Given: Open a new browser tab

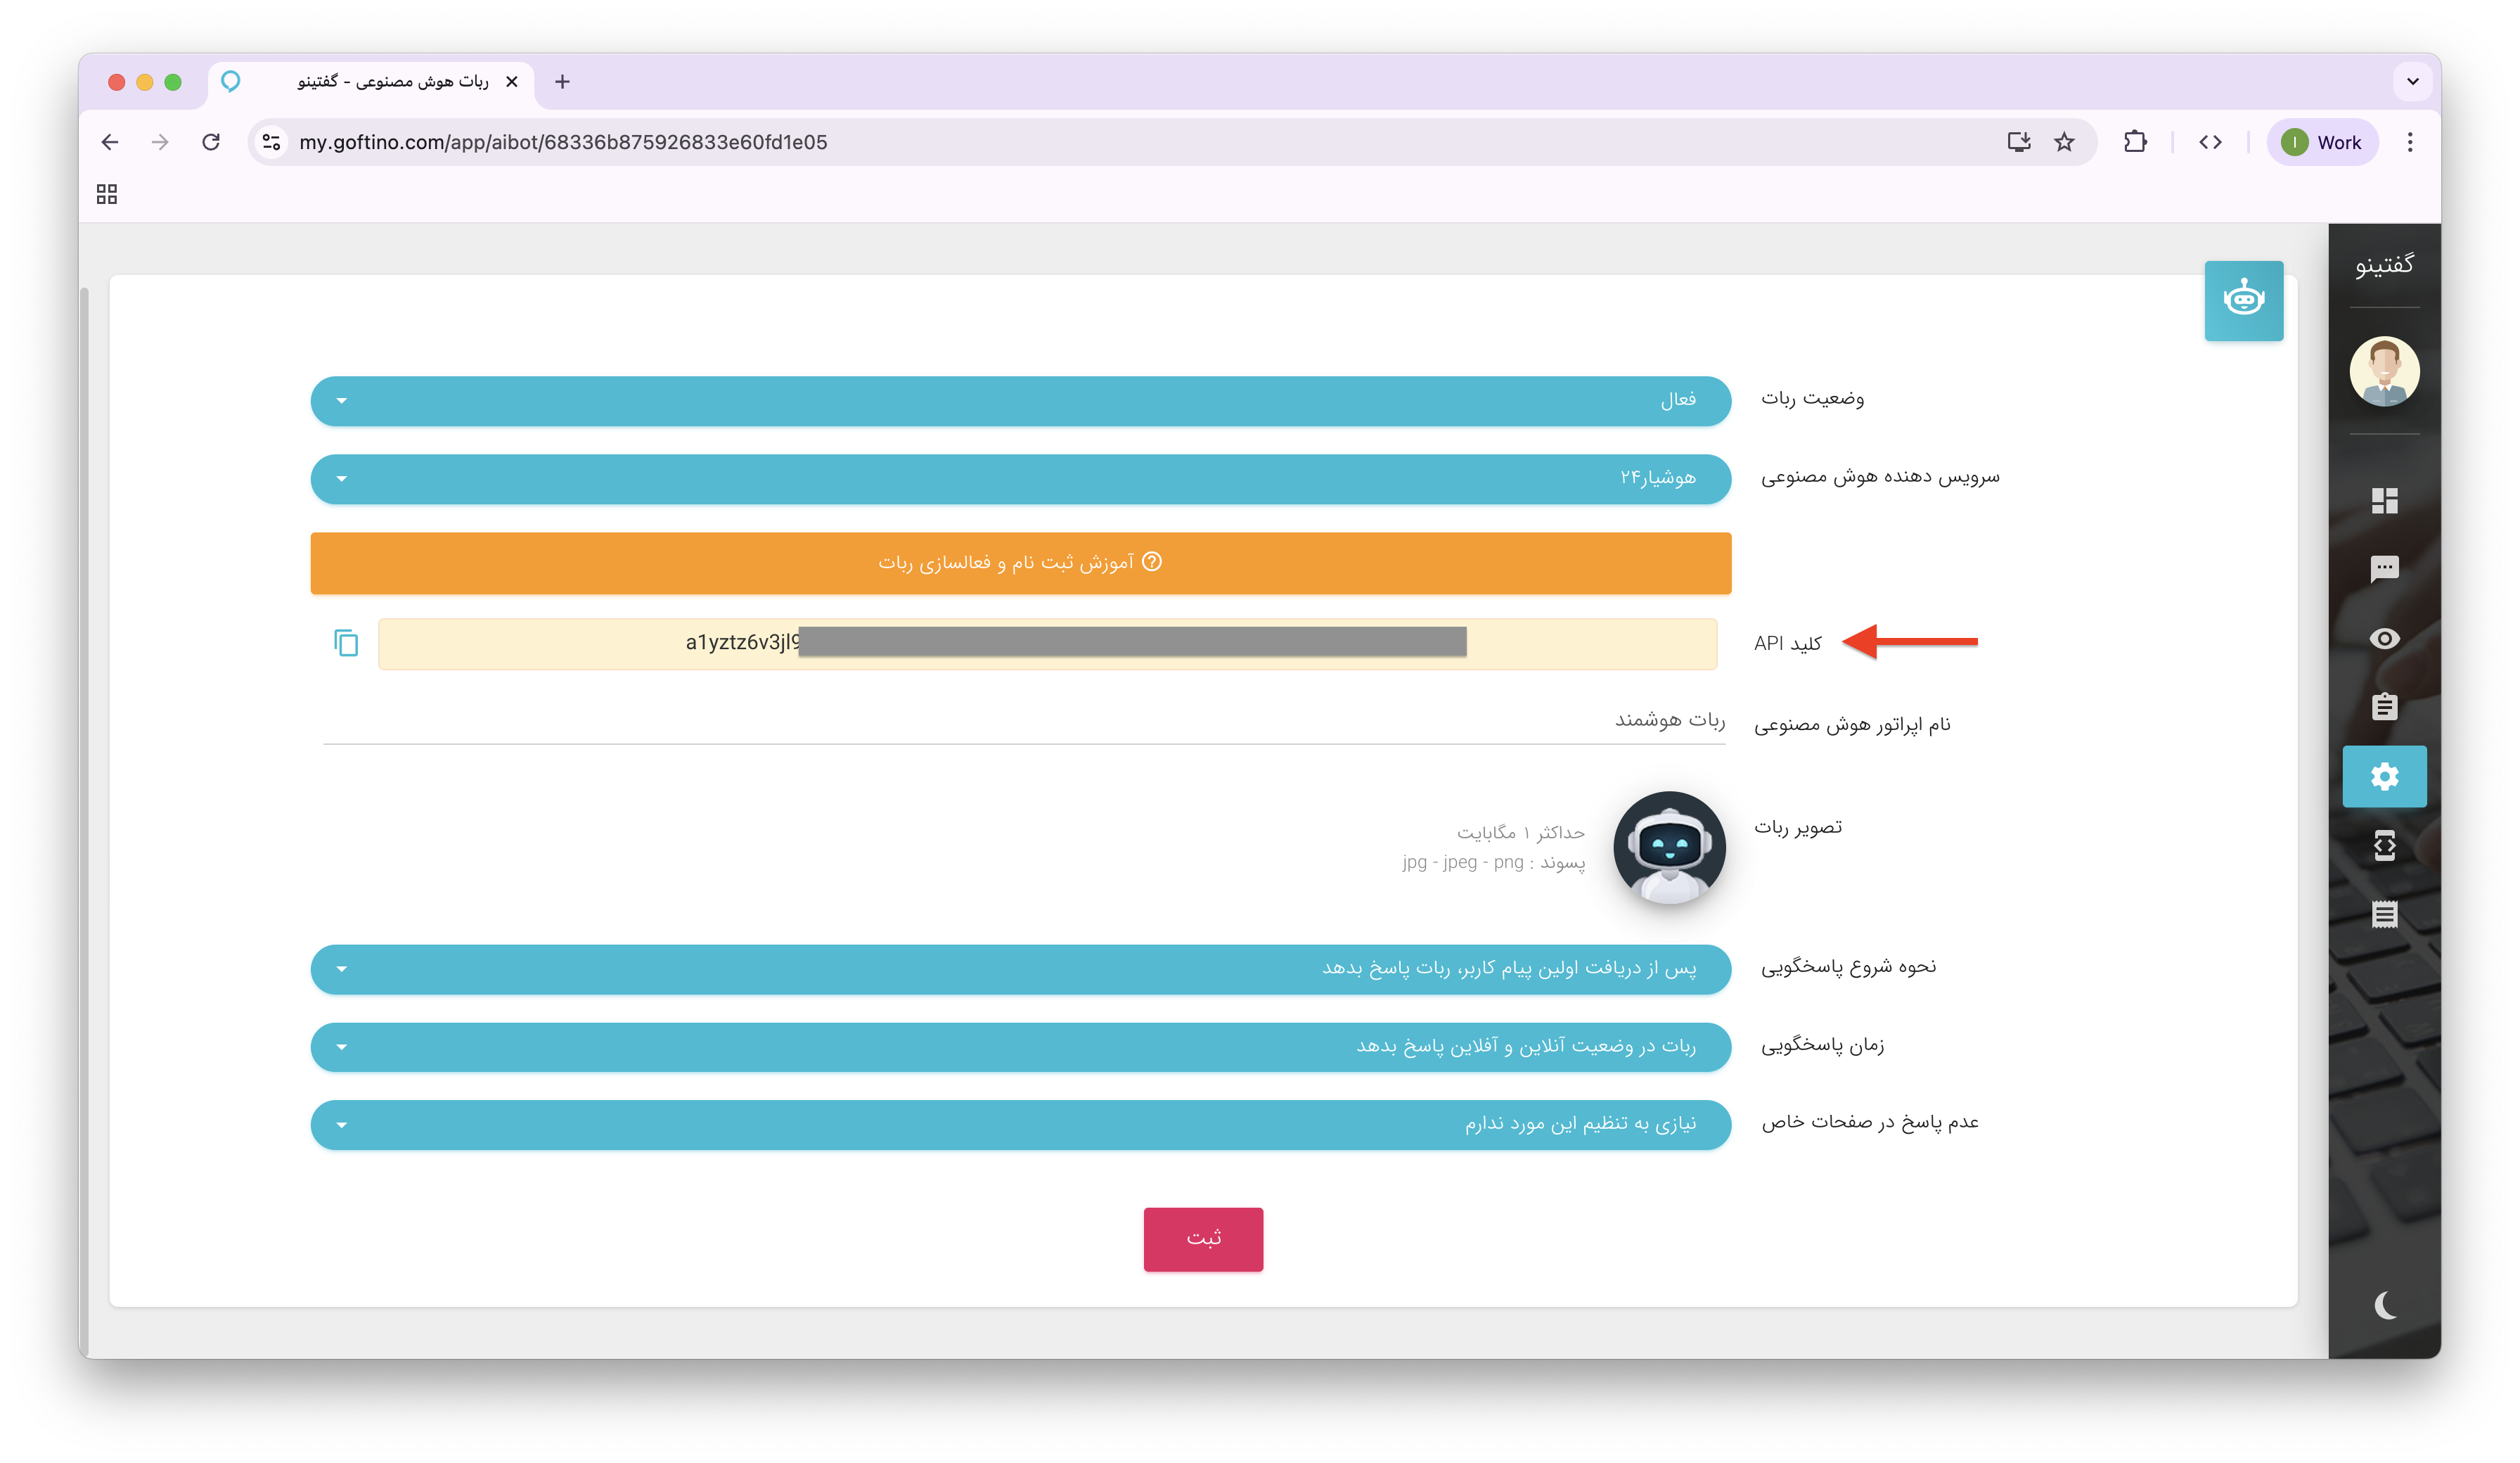Looking at the screenshot, I should coord(562,82).
